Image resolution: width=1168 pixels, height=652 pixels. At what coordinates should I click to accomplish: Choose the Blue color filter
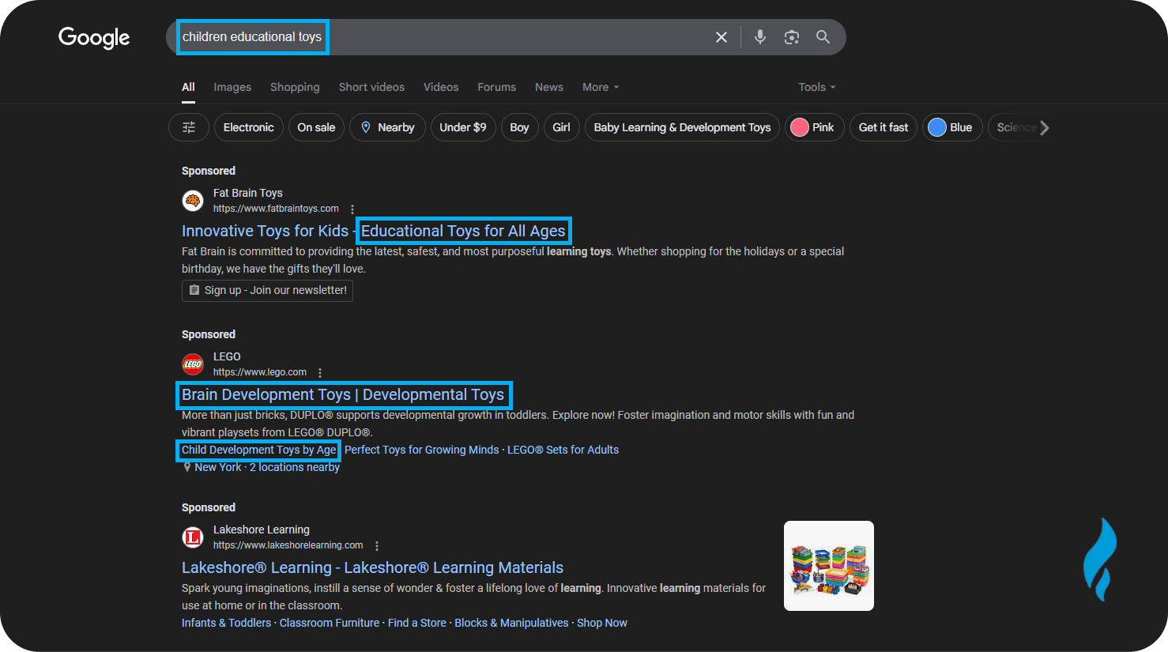click(952, 127)
